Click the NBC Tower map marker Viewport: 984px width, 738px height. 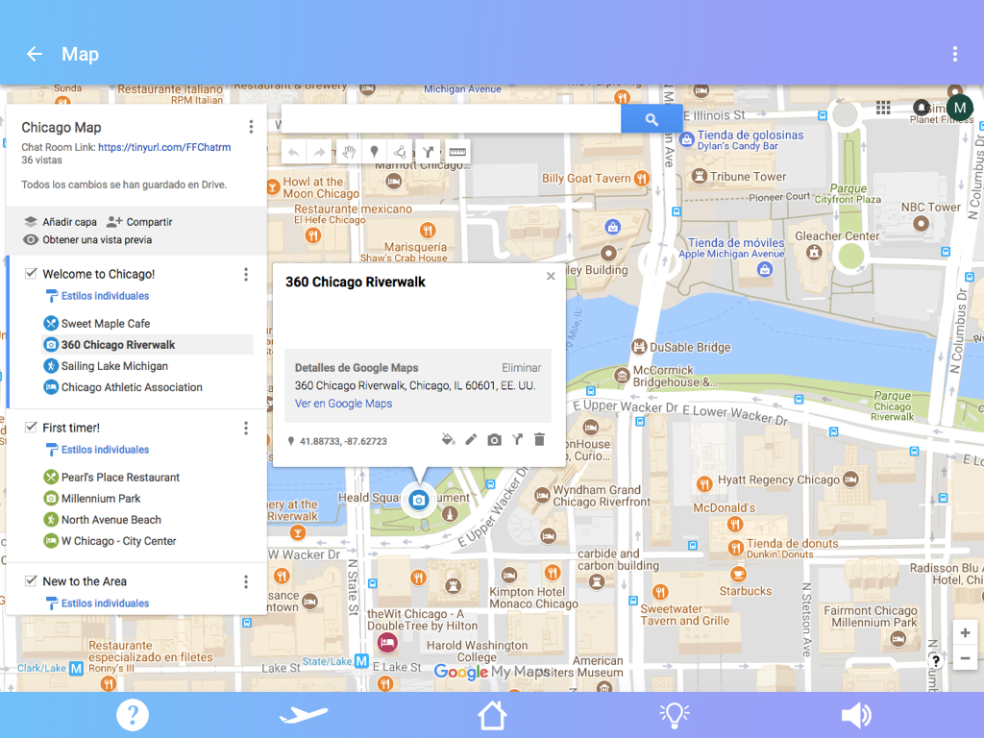(x=921, y=223)
